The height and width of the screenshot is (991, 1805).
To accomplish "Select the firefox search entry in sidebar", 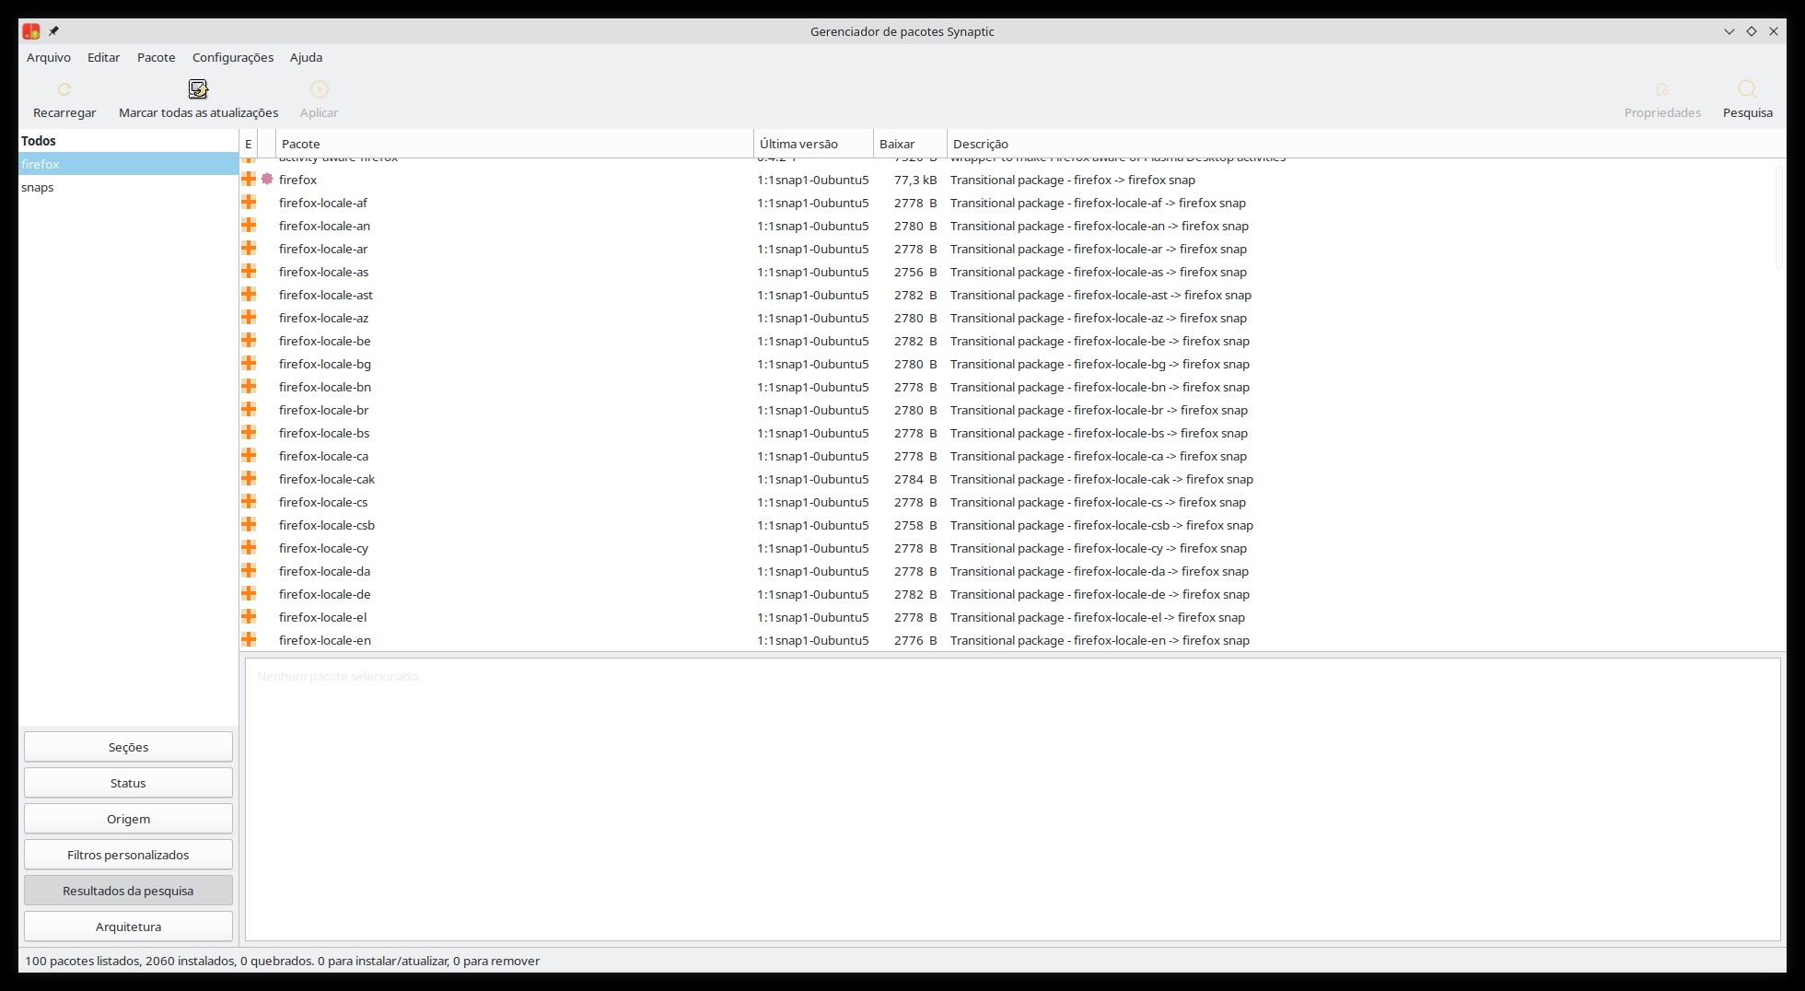I will [x=128, y=164].
